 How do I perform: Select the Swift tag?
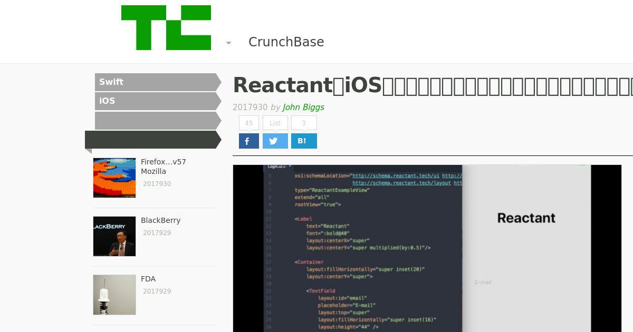[x=158, y=82]
